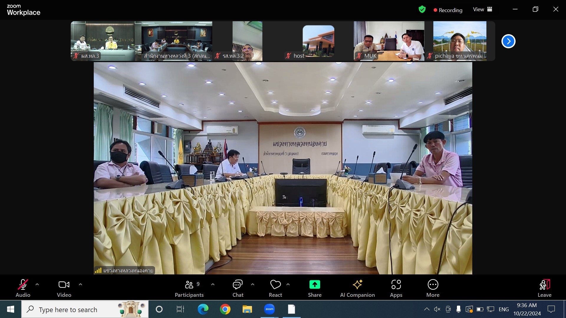Viewport: 566px width, 318px height.
Task: Expand the arrow beside Participants
Action: tap(213, 284)
